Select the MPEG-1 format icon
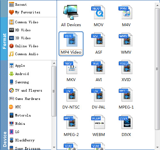 coord(126,94)
